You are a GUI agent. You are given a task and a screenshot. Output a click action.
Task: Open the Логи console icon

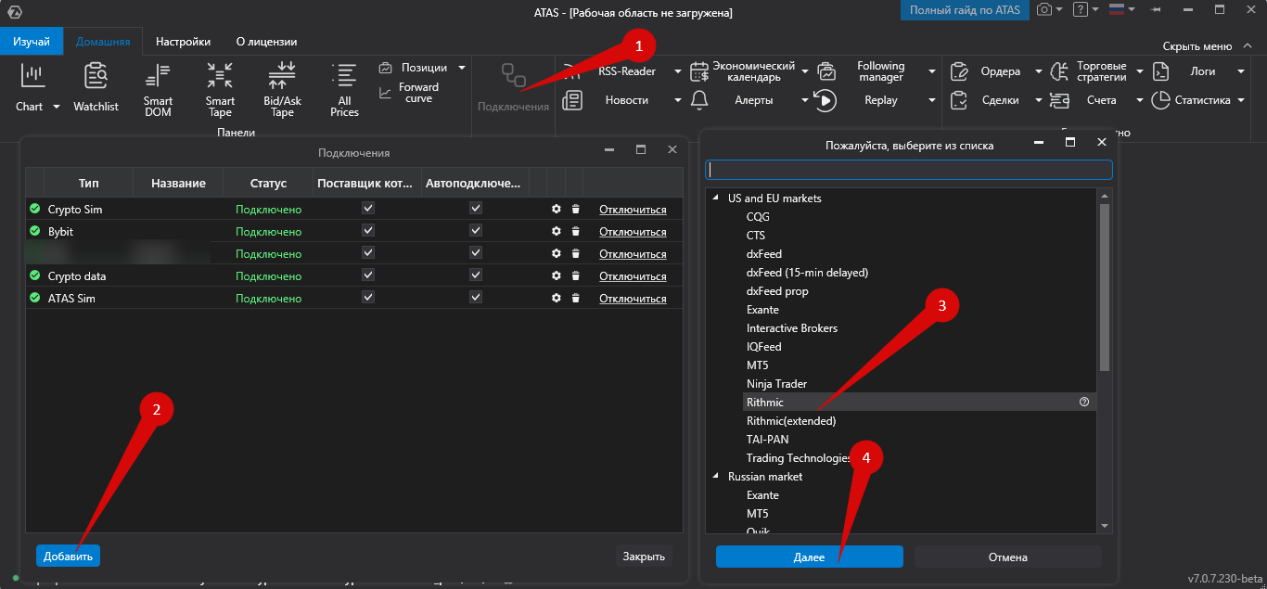click(1160, 71)
